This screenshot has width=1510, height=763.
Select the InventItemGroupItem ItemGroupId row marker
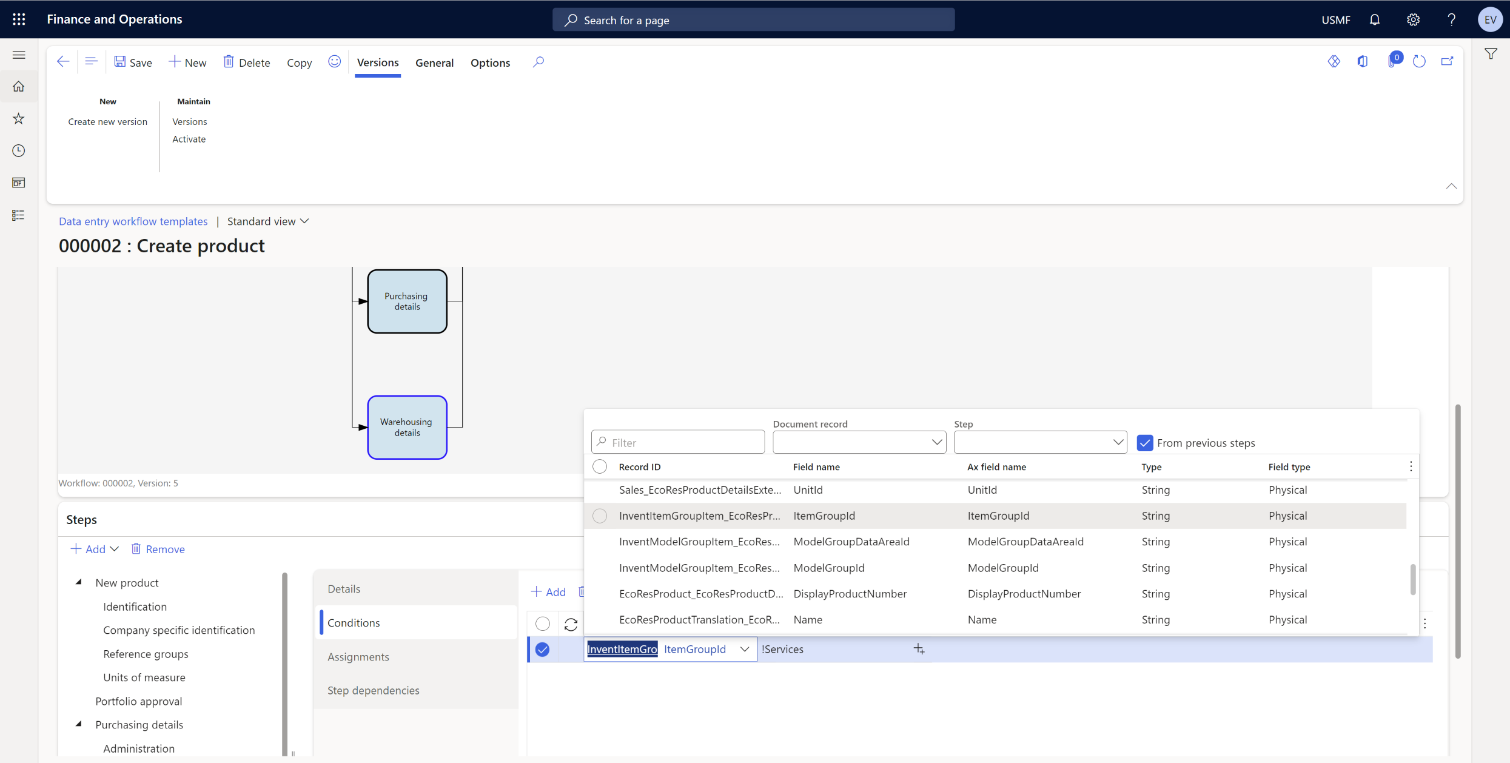(600, 516)
